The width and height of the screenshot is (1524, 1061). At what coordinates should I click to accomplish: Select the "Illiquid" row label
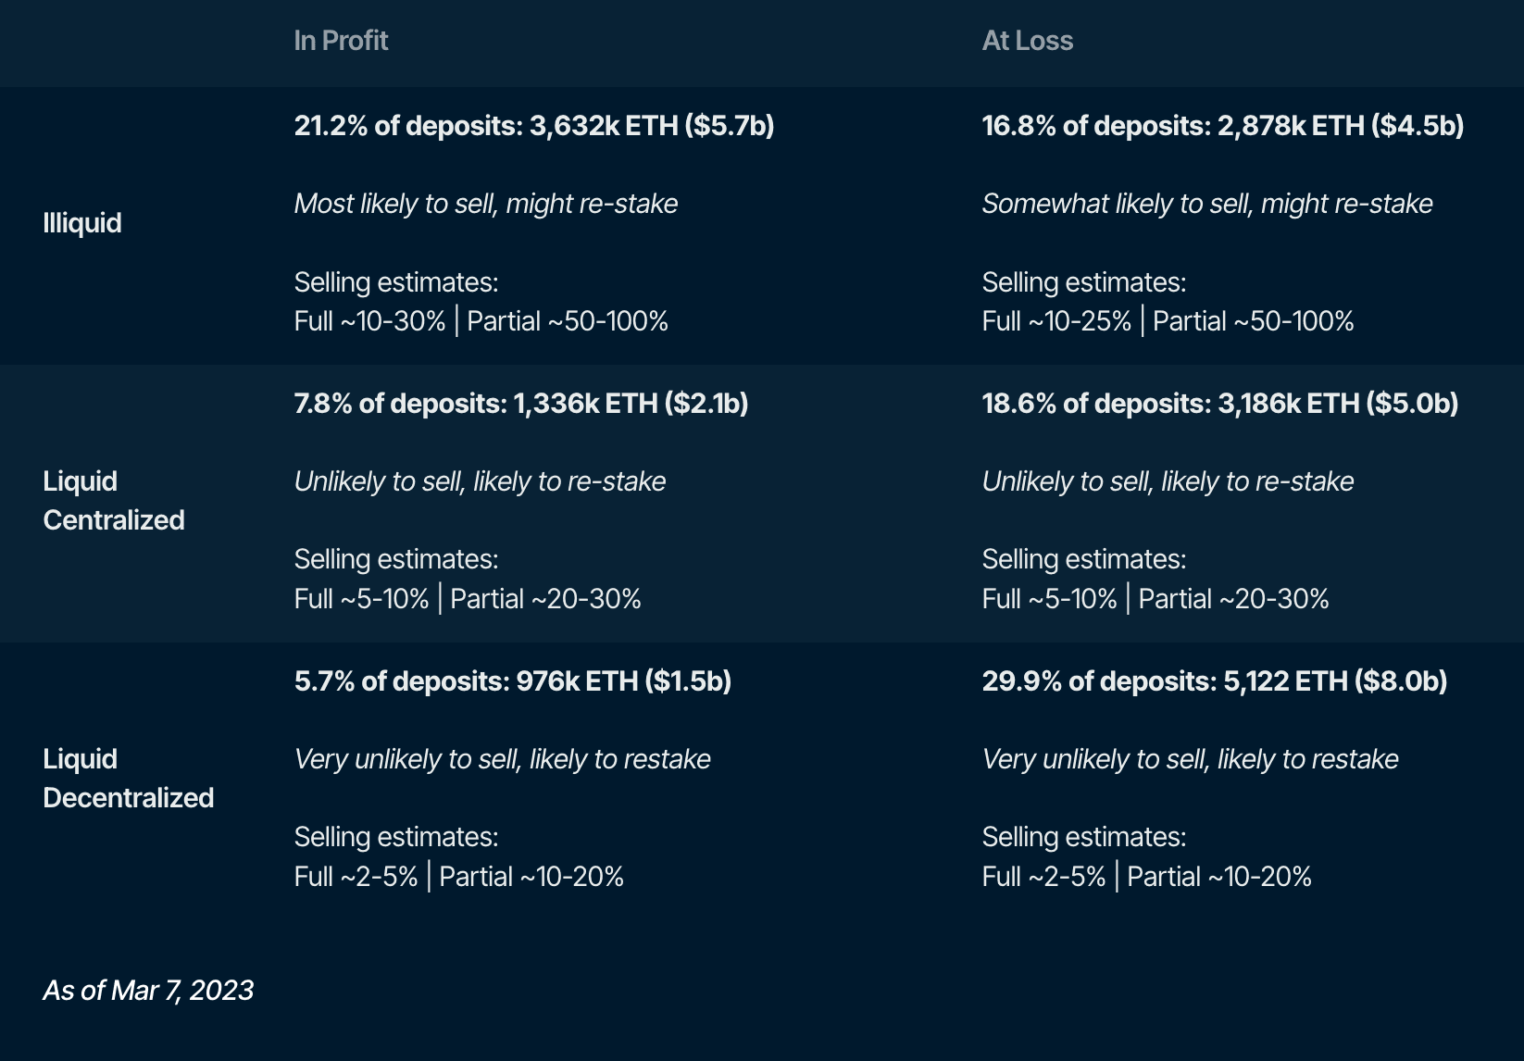82,223
